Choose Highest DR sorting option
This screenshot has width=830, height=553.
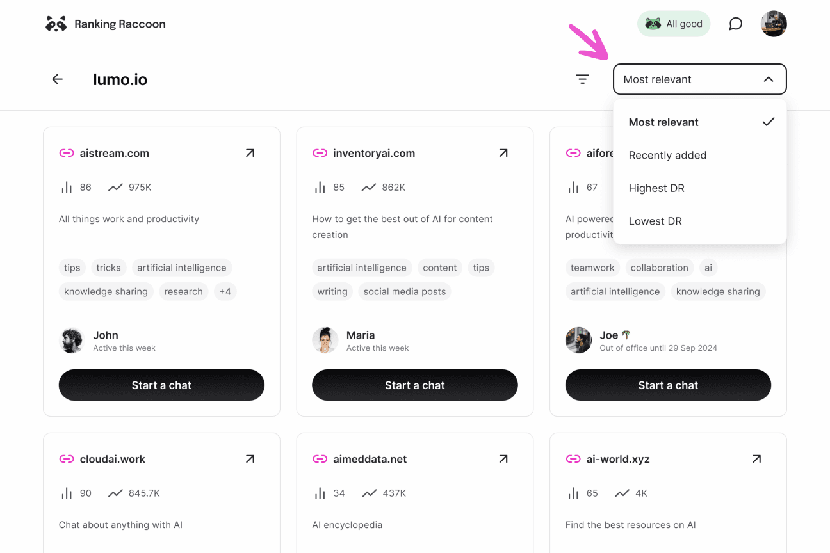tap(656, 188)
